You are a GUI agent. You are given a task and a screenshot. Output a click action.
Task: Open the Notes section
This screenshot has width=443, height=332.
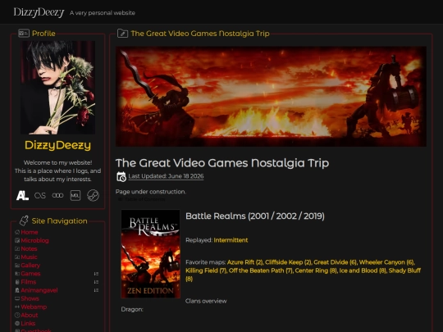coord(29,248)
